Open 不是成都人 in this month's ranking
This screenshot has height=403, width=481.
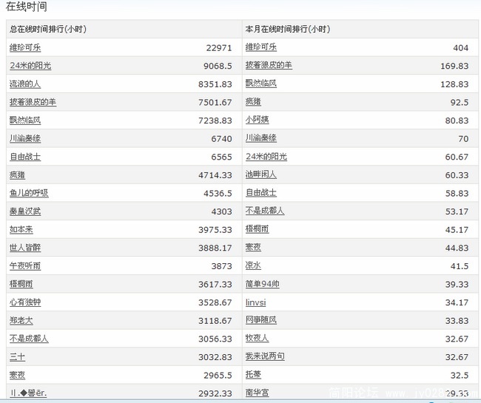click(265, 211)
